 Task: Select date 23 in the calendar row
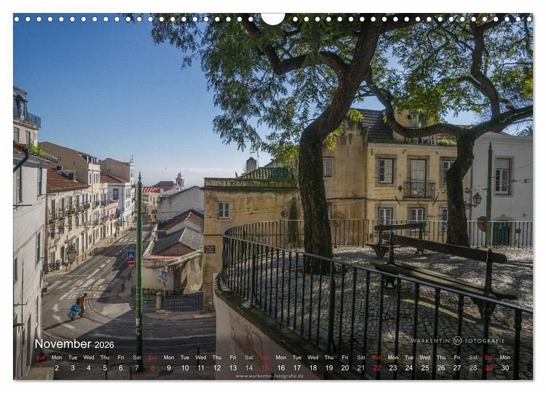(x=393, y=368)
